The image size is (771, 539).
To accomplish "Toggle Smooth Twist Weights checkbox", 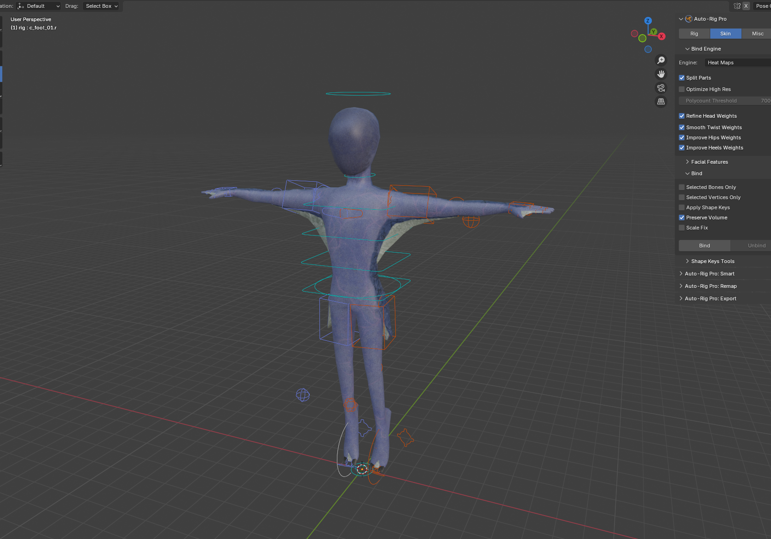I will [682, 127].
